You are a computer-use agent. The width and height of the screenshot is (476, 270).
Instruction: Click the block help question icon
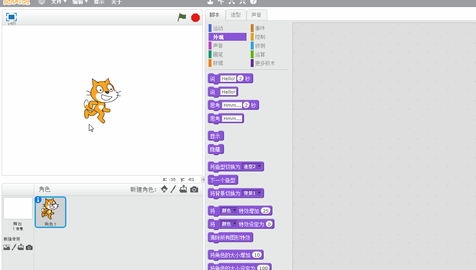(x=254, y=2)
